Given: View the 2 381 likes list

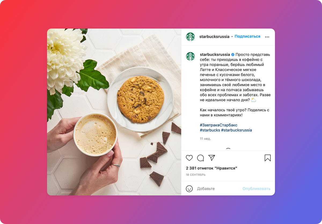Looking at the screenshot, I should point(211,168).
